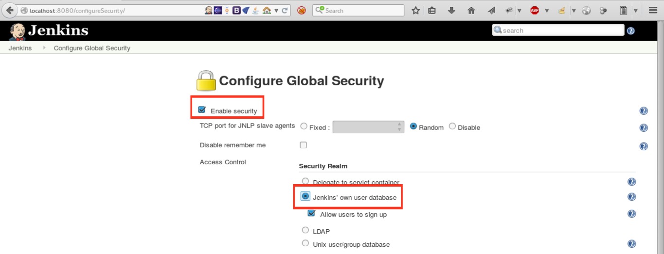This screenshot has height=254, width=664.
Task: Click the blue paper-plane icon in address bar
Action: tap(246, 10)
